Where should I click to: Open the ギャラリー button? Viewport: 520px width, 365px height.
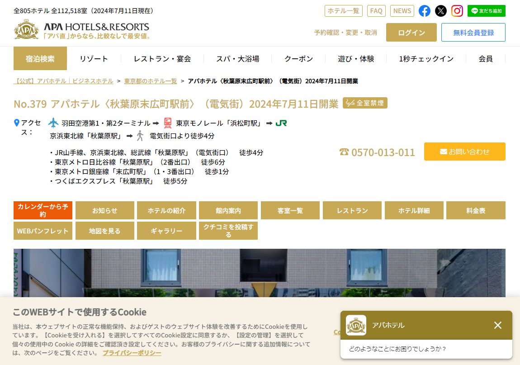point(166,231)
